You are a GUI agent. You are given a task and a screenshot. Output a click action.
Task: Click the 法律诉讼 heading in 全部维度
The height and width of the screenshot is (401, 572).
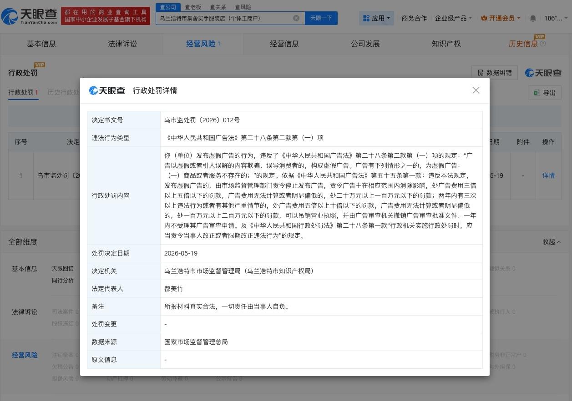click(25, 312)
